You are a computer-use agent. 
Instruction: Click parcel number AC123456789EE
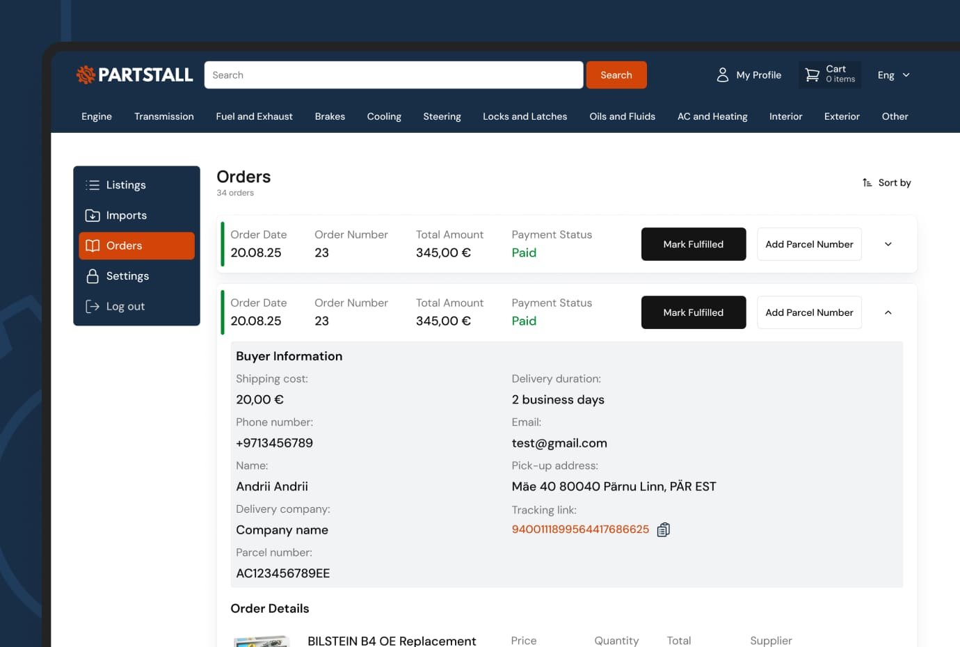(283, 573)
